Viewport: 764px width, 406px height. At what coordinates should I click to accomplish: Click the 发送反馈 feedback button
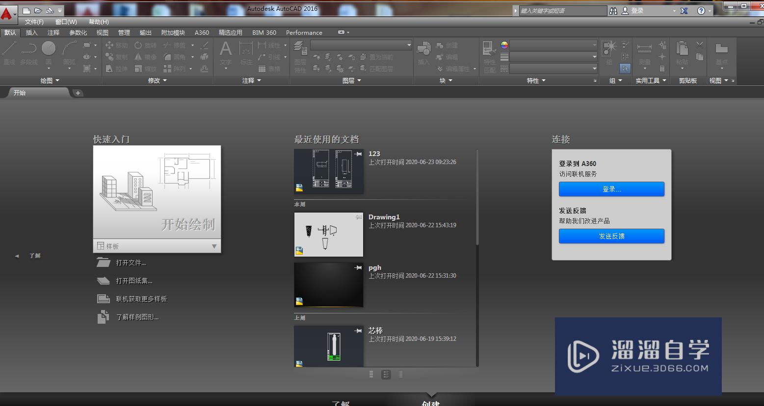(x=611, y=236)
